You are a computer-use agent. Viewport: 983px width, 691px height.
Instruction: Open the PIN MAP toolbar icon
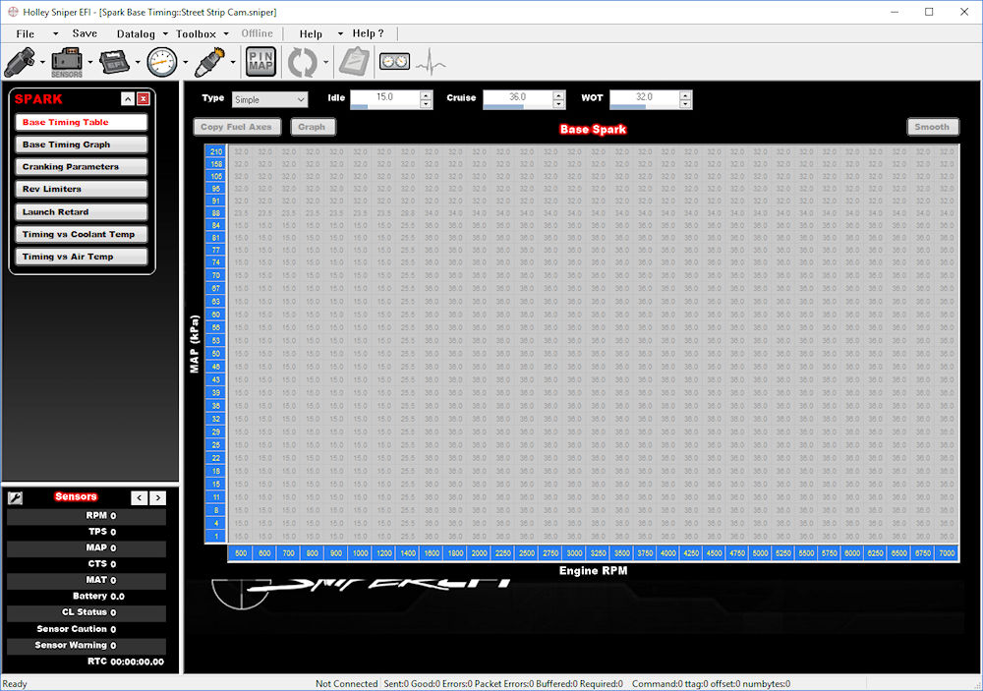coord(260,62)
